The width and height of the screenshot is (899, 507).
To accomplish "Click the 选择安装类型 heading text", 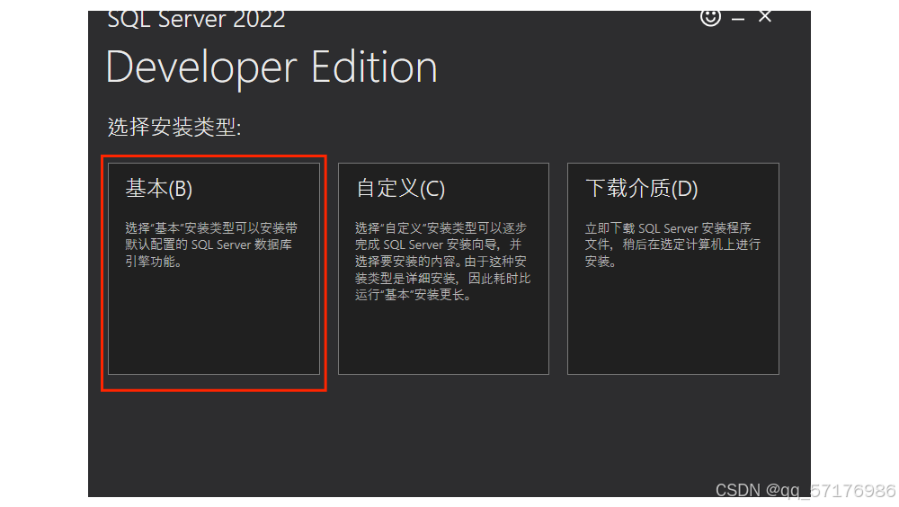I will (174, 127).
